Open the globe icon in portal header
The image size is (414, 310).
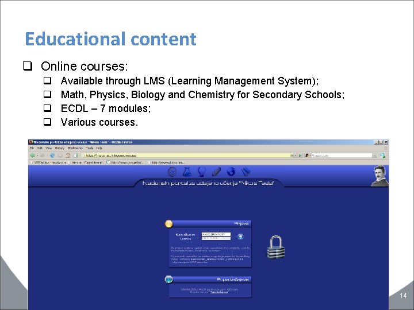[x=231, y=172]
